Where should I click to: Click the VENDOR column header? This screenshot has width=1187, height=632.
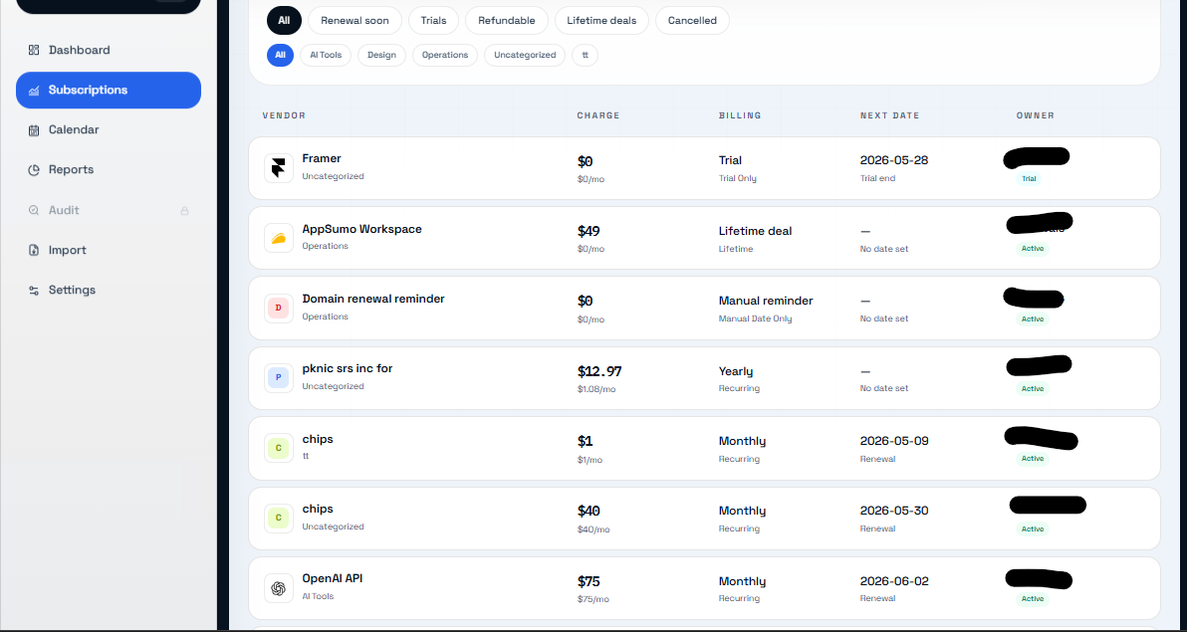pyautogui.click(x=284, y=115)
